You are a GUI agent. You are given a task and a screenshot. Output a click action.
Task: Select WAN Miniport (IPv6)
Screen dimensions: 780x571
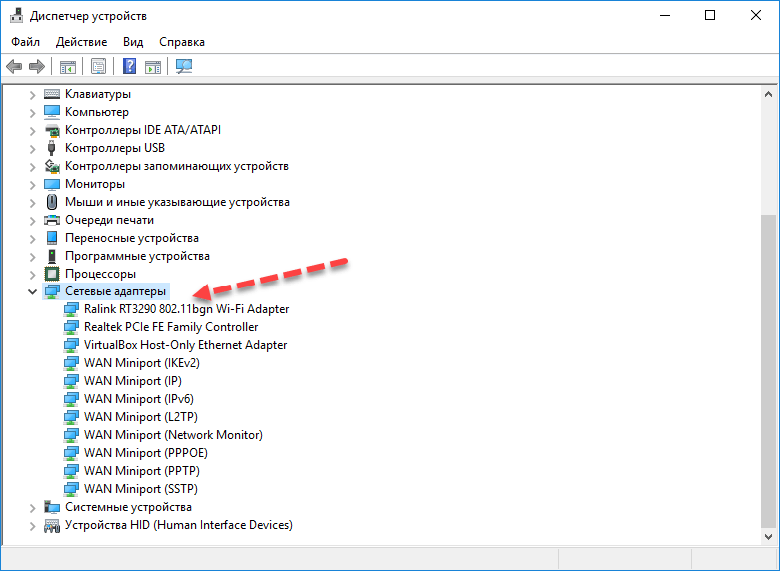click(x=138, y=399)
